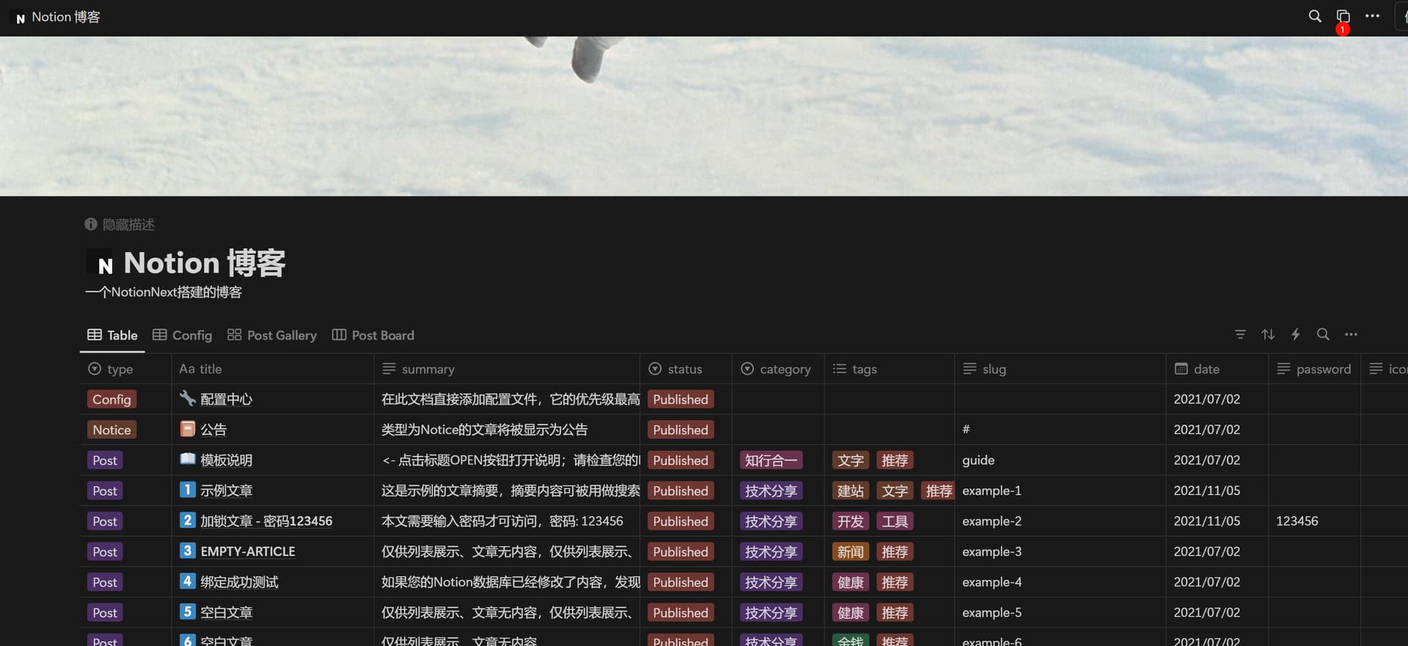Open the category column header menu
Viewport: 1408px width, 646px height.
coord(778,369)
